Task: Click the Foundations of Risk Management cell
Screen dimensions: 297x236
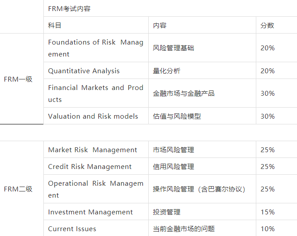Action: click(96, 48)
